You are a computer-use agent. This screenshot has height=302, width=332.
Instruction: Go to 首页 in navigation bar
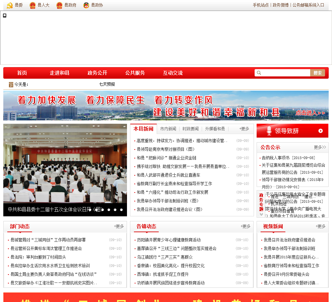click(x=22, y=73)
